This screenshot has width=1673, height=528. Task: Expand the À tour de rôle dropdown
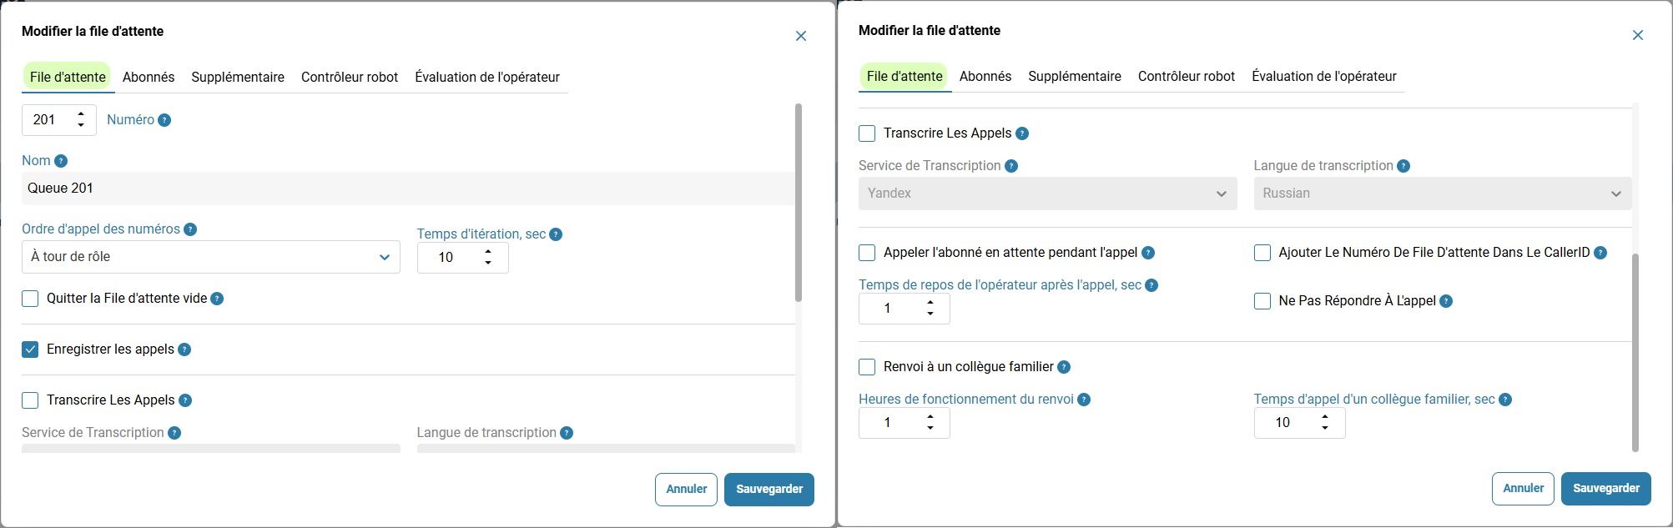coord(211,257)
